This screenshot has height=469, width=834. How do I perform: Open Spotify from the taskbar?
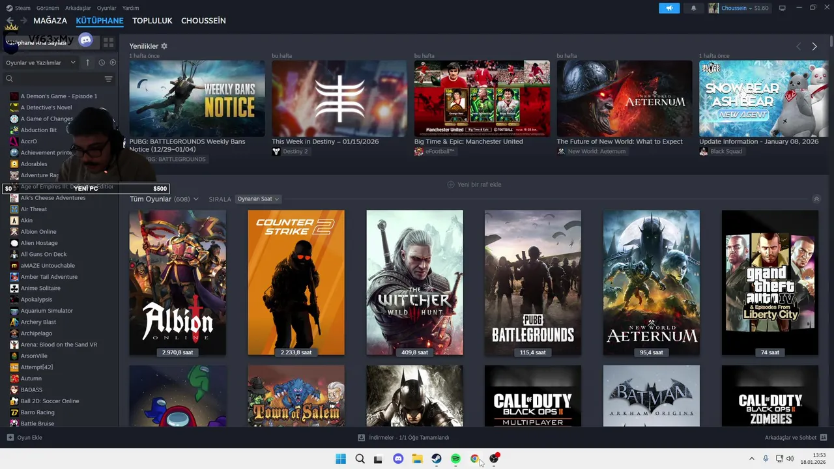pos(455,459)
